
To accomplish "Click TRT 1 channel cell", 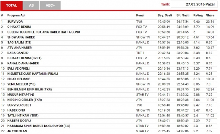I will (140, 53).
